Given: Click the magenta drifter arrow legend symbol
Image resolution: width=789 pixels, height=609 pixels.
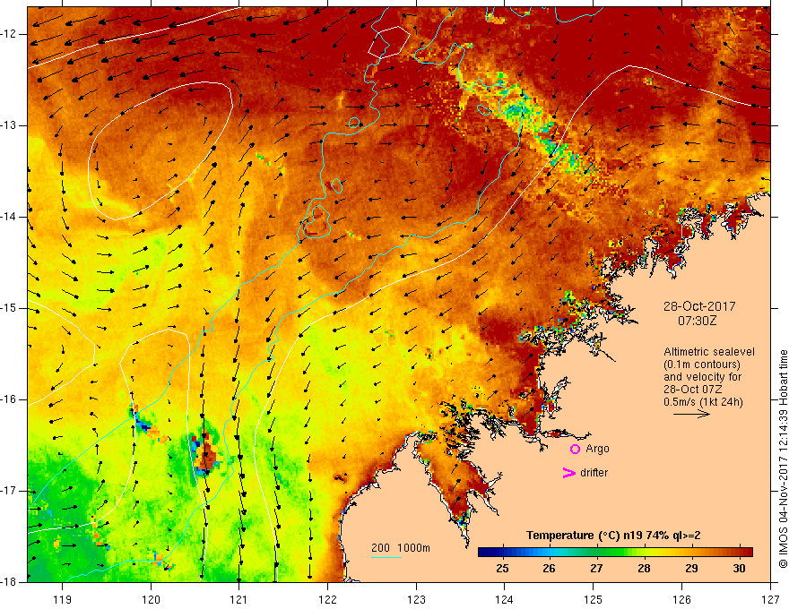Looking at the screenshot, I should [568, 473].
